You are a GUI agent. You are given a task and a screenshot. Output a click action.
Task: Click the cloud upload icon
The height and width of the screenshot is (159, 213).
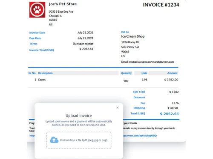pyautogui.click(x=54, y=140)
